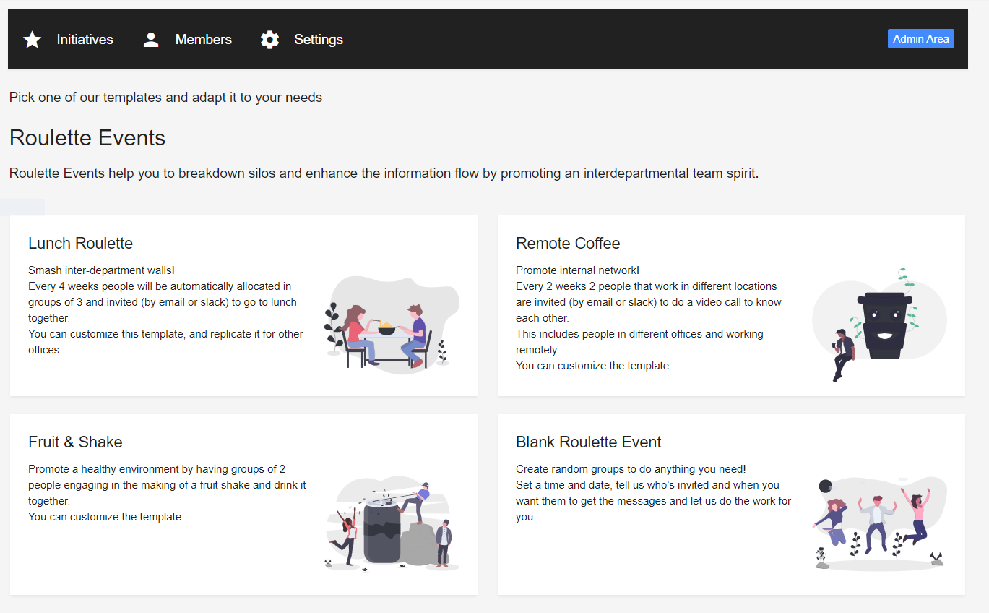Image resolution: width=989 pixels, height=613 pixels.
Task: Open the Settings menu label
Action: coord(318,40)
